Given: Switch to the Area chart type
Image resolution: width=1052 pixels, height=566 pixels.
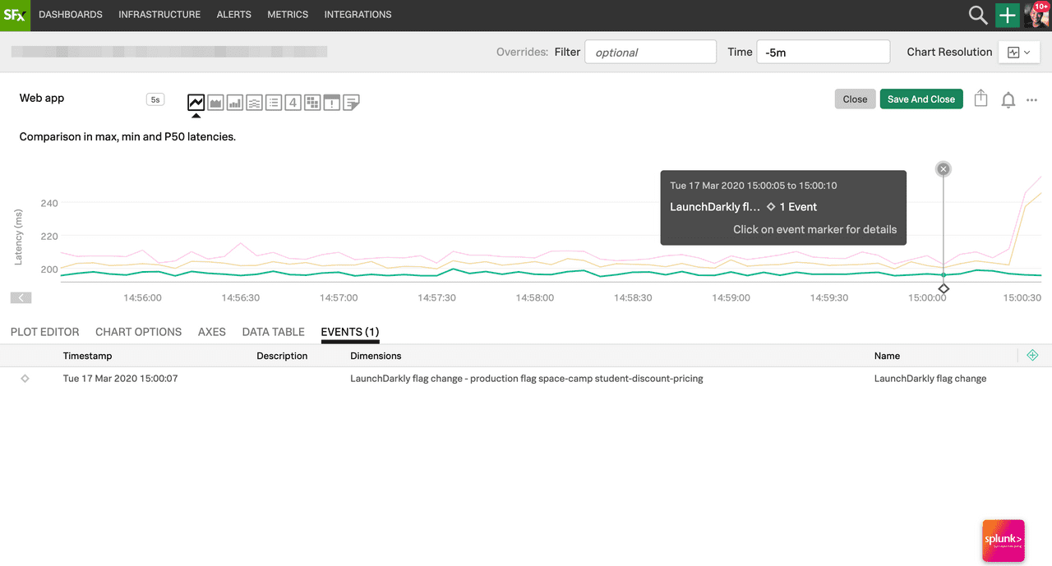Looking at the screenshot, I should (x=215, y=102).
